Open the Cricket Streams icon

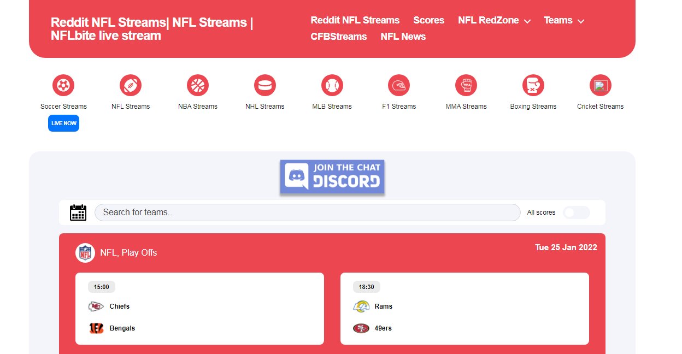601,85
